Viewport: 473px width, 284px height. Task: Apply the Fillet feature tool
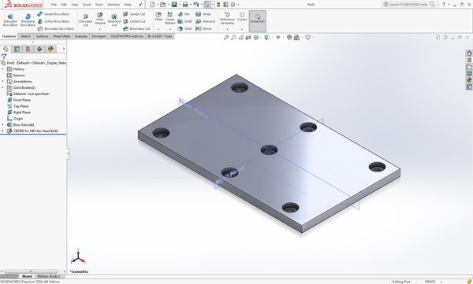158,17
